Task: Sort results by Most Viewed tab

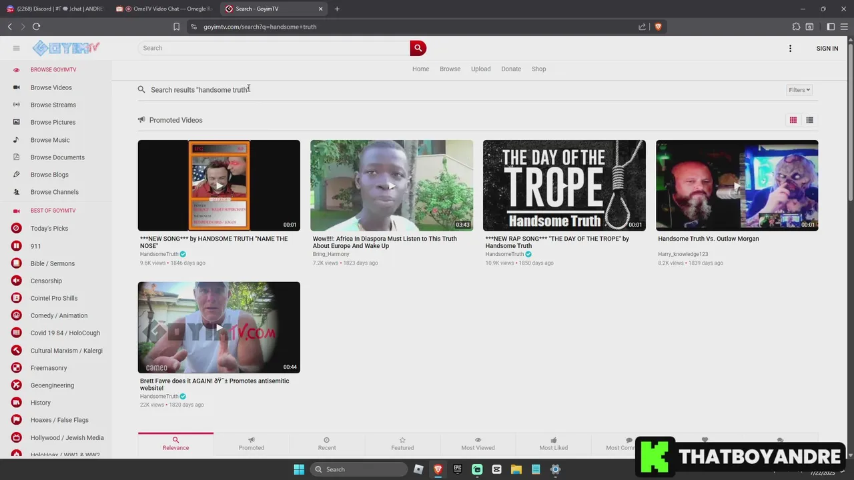Action: pos(478,443)
